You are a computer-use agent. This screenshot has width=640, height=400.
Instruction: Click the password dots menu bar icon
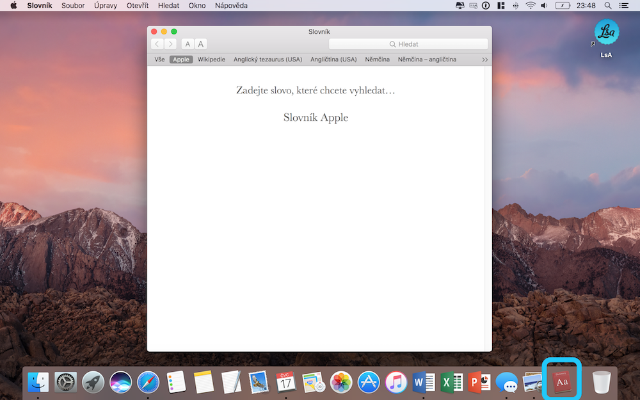click(473, 6)
